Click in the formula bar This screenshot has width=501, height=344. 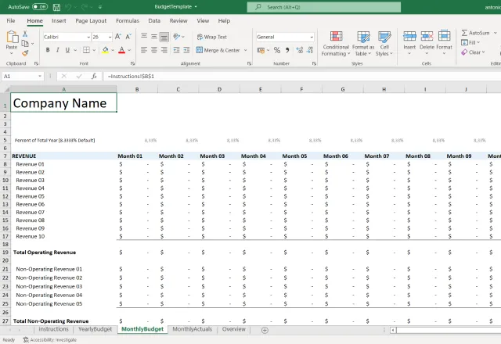click(302, 77)
